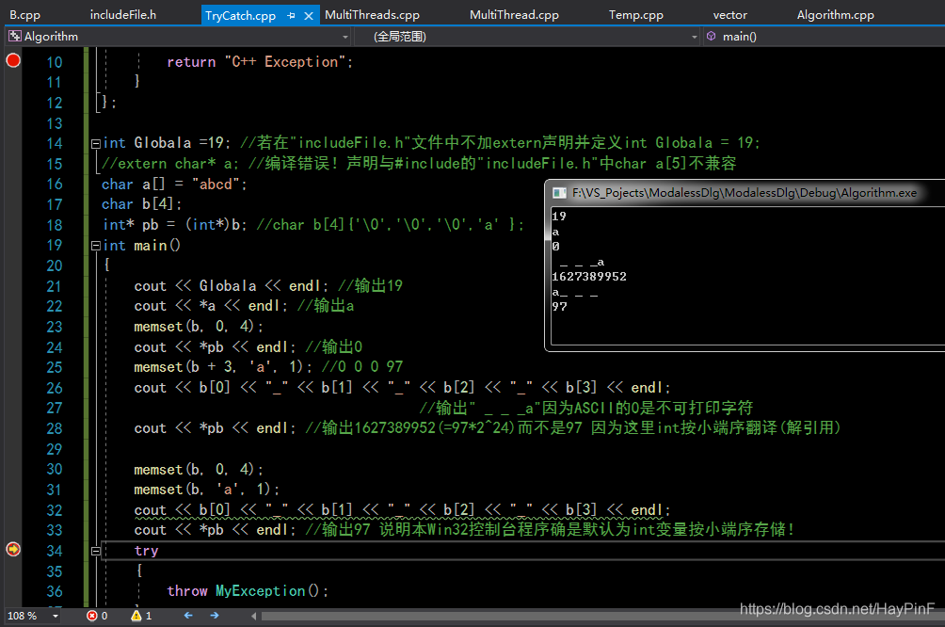Select the MultiThreads.cpp tab
This screenshot has height=627, width=945.
[x=372, y=14]
